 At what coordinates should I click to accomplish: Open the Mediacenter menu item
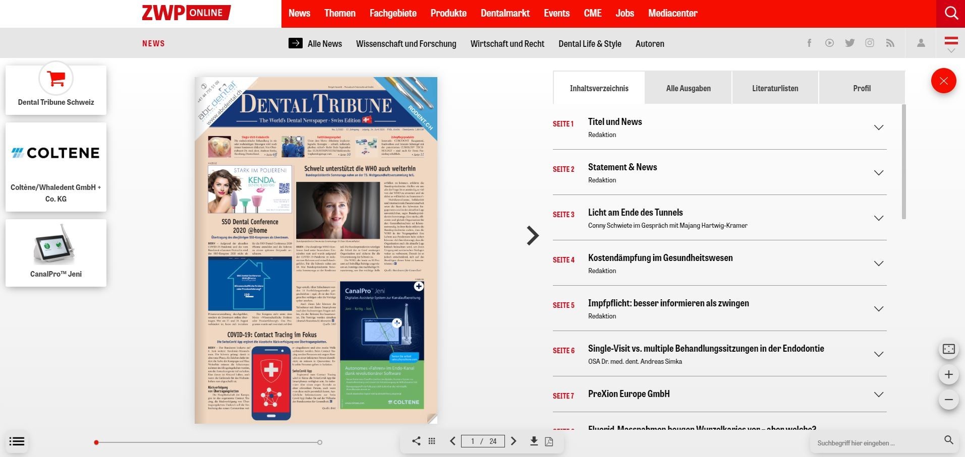point(672,13)
